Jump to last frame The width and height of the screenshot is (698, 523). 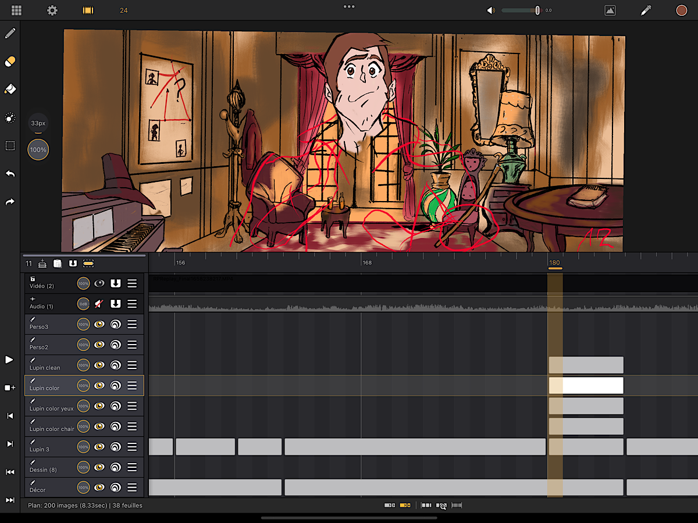click(10, 500)
